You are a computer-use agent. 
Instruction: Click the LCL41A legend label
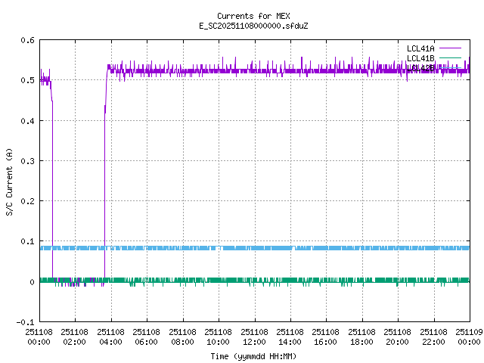(420, 48)
